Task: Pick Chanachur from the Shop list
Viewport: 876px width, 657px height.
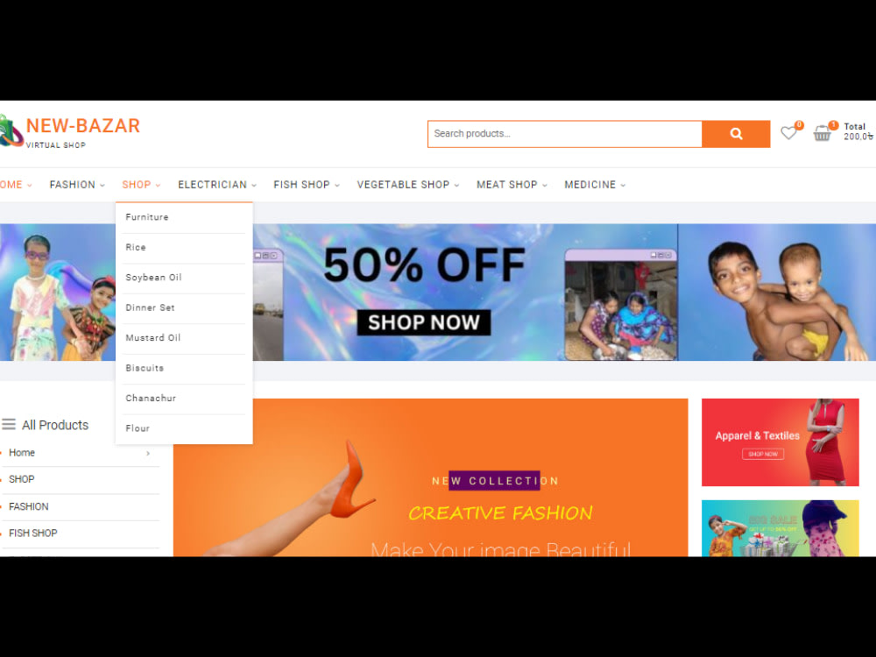Action: pyautogui.click(x=151, y=399)
